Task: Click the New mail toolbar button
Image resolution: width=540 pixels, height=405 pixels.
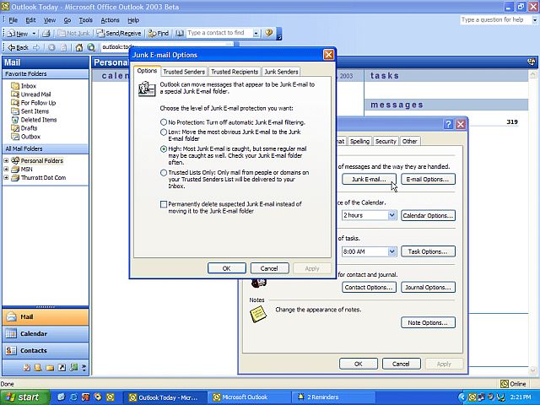Action: click(18, 34)
